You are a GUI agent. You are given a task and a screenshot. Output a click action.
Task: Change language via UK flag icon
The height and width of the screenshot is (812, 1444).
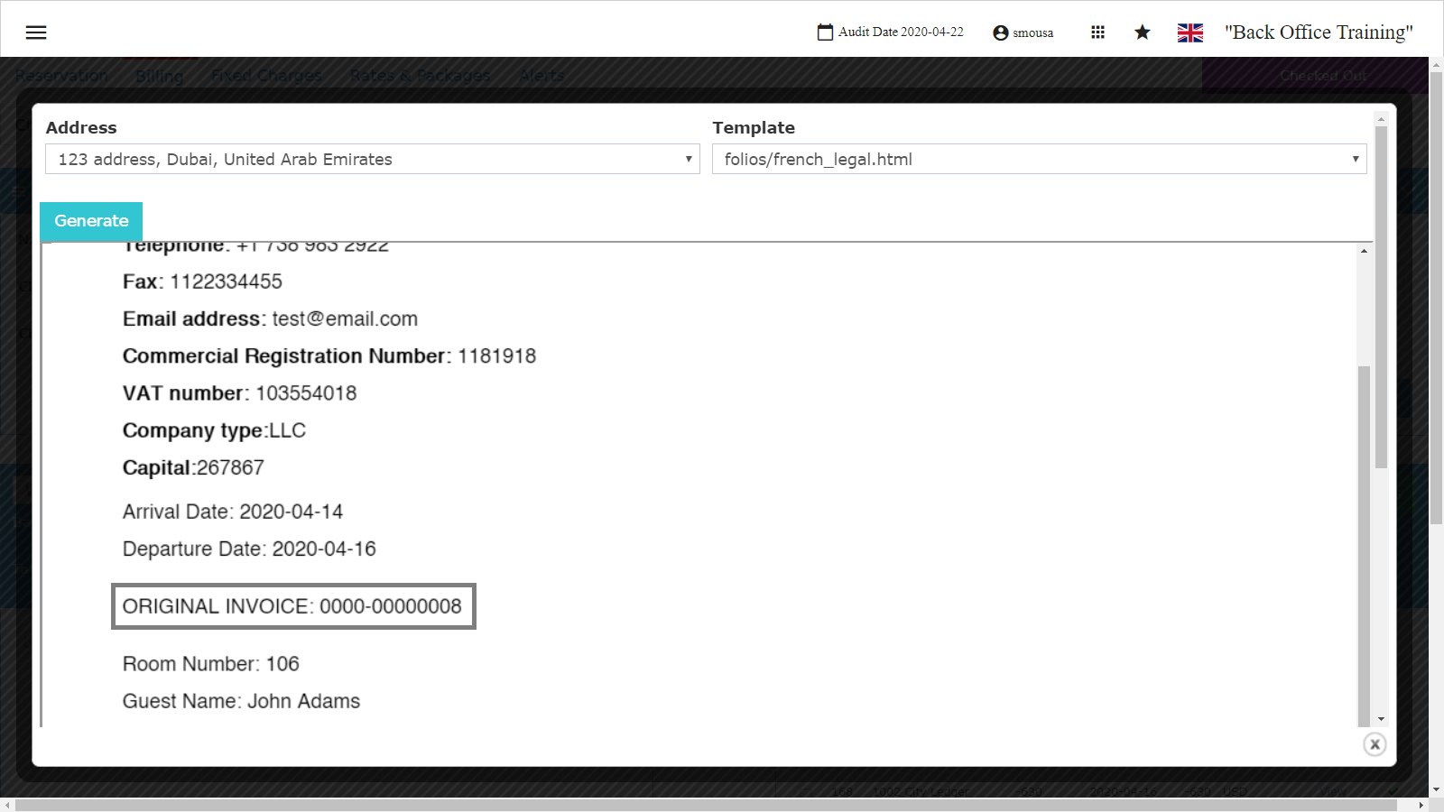point(1190,32)
